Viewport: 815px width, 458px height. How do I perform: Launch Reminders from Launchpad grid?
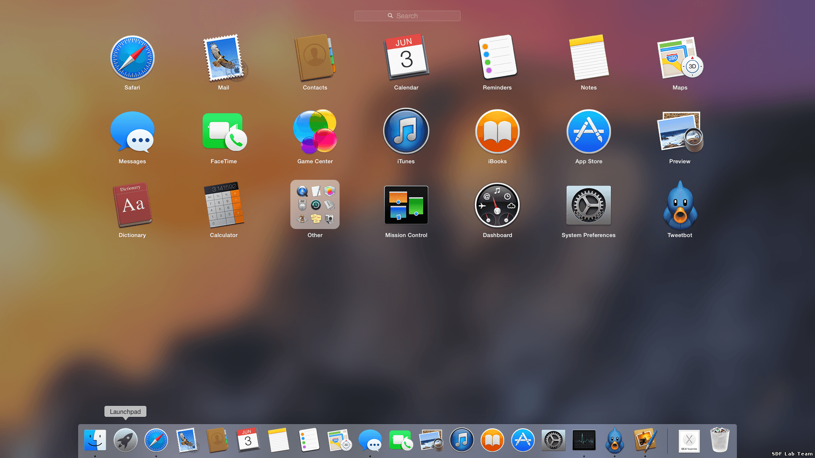[497, 57]
